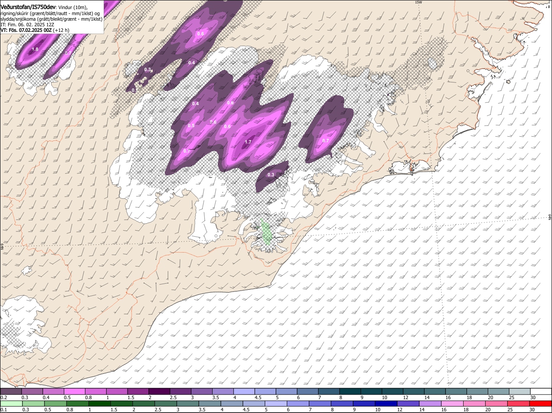Click the '0.1' tick label of green-to-red legend
Image resolution: width=552 pixels, height=413 pixels.
(4, 410)
